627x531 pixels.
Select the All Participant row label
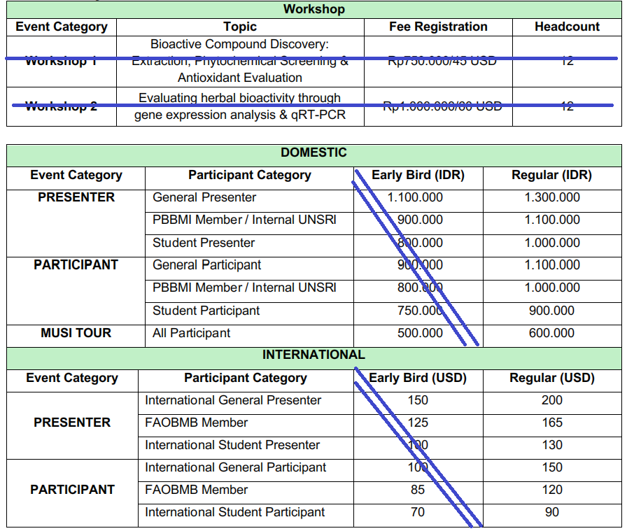pyautogui.click(x=192, y=333)
